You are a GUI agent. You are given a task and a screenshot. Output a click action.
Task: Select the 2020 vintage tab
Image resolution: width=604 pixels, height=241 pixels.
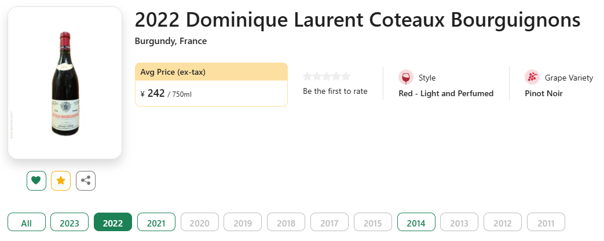[200, 223]
